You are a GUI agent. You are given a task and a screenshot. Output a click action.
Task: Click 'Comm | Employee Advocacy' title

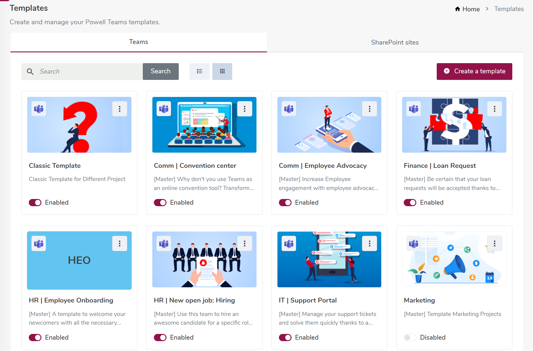click(x=323, y=166)
